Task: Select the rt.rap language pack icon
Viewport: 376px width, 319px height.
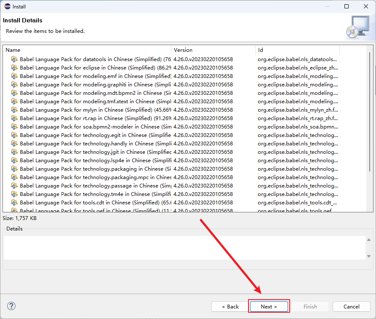Action: pyautogui.click(x=14, y=118)
